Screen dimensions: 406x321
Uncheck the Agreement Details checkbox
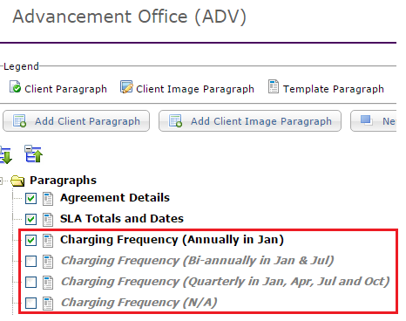[30, 199]
